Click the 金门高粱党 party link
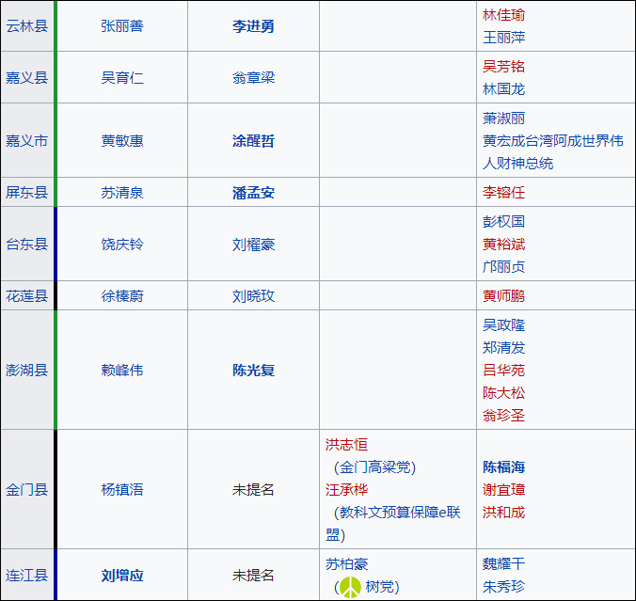This screenshot has height=601, width=636. pos(374,467)
